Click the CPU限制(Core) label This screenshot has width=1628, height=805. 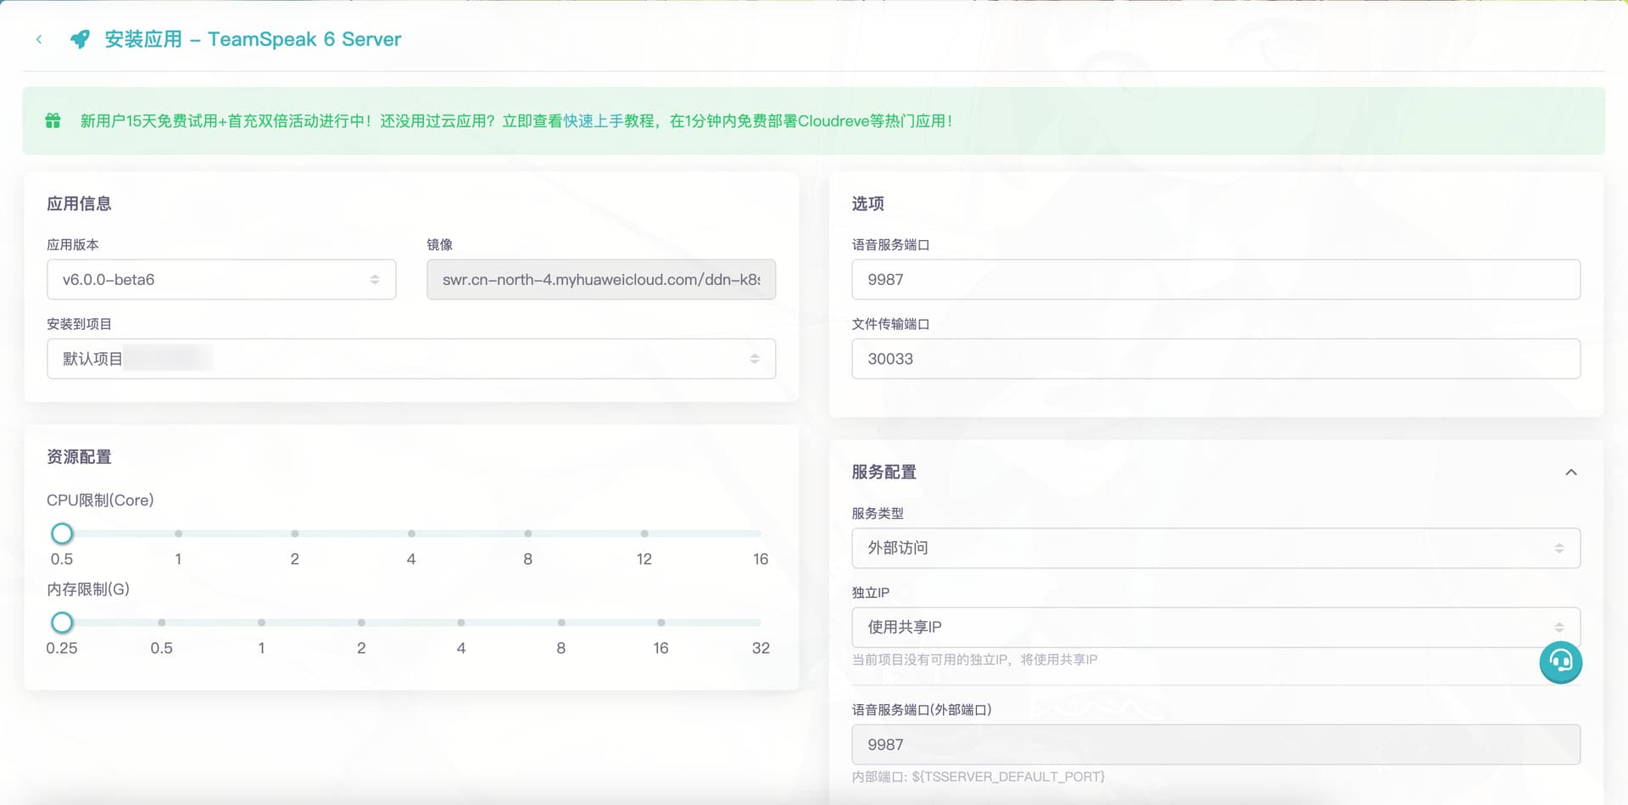click(x=100, y=500)
